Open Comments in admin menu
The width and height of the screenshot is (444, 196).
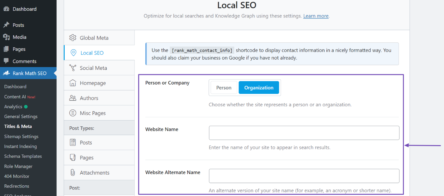point(28,61)
